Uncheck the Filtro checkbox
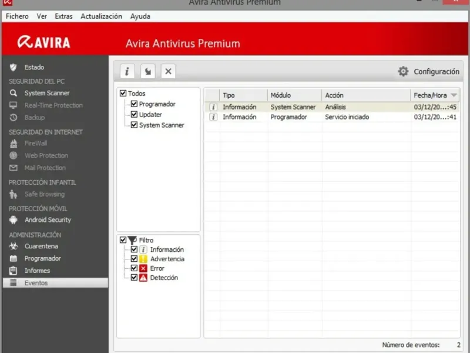The height and width of the screenshot is (353, 470). click(x=123, y=240)
